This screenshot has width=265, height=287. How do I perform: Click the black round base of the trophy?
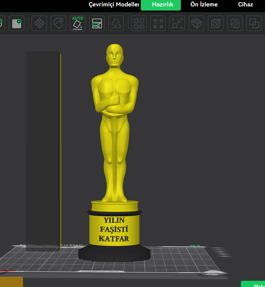click(x=114, y=253)
